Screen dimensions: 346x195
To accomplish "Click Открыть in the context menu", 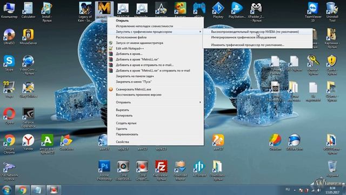I will click(155, 21).
